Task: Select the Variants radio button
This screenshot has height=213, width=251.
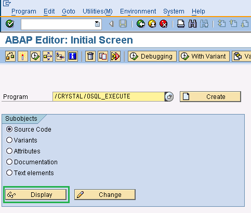Action: pos(9,140)
